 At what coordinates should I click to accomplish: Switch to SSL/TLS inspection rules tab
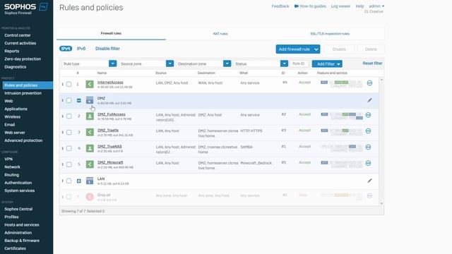pyautogui.click(x=330, y=34)
